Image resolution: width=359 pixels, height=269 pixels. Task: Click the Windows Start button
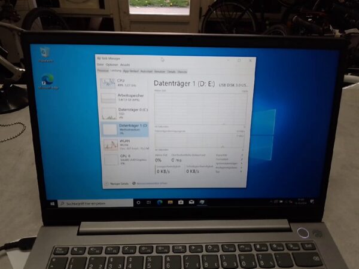(53, 203)
